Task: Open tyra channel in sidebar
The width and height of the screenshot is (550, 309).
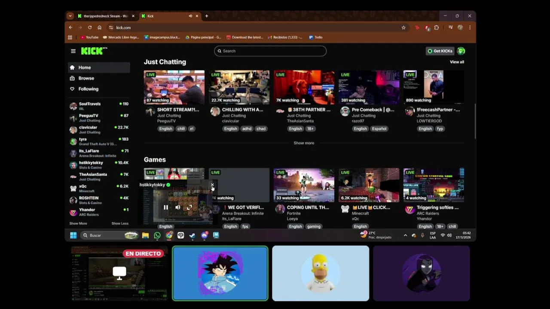Action: tap(99, 141)
